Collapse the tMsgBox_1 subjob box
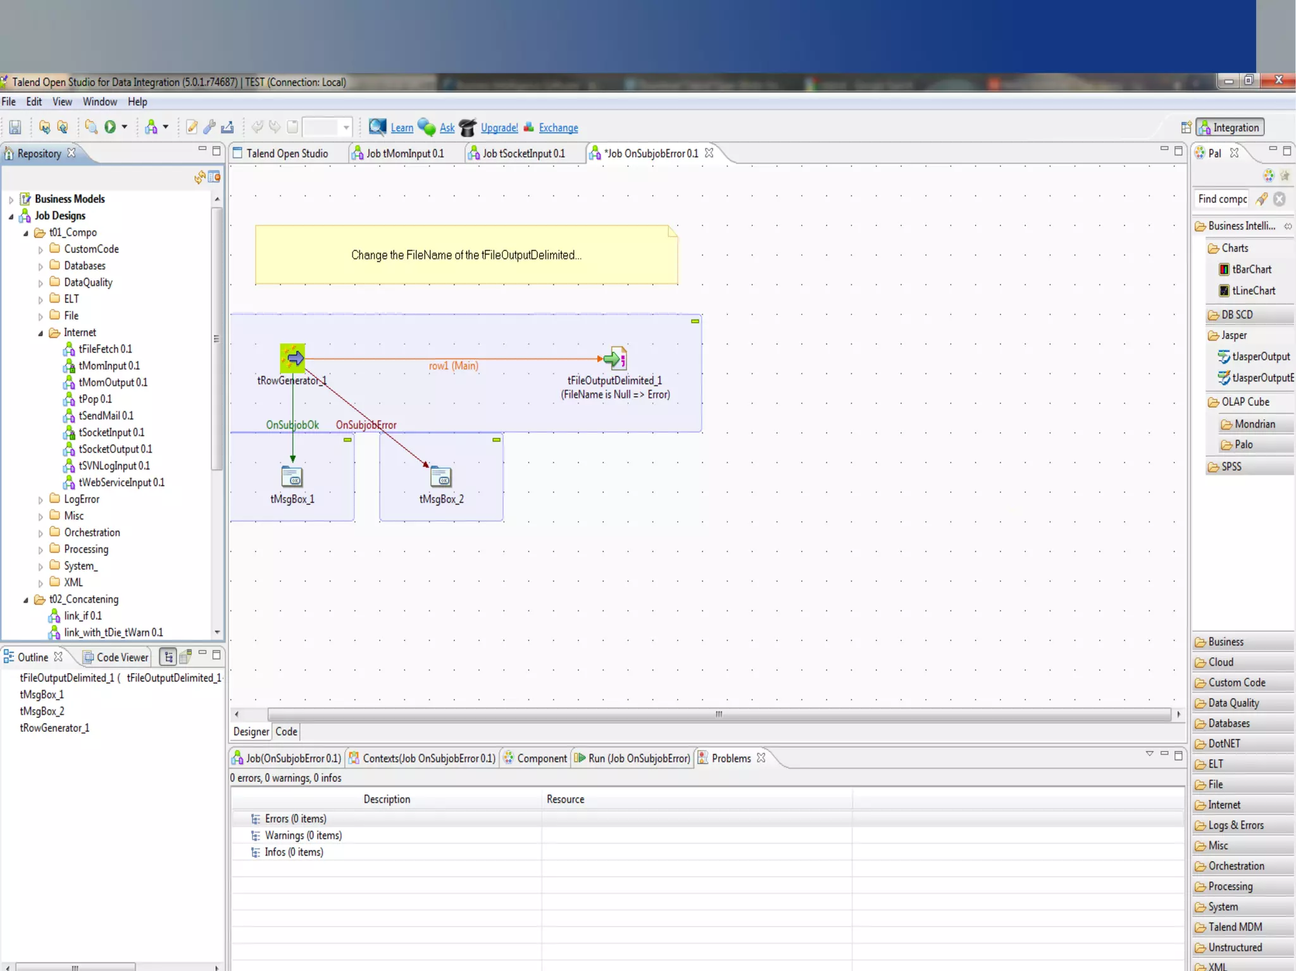This screenshot has width=1296, height=971. pyautogui.click(x=347, y=440)
